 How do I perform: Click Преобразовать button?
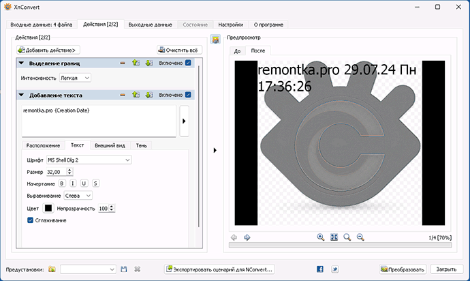pyautogui.click(x=403, y=269)
